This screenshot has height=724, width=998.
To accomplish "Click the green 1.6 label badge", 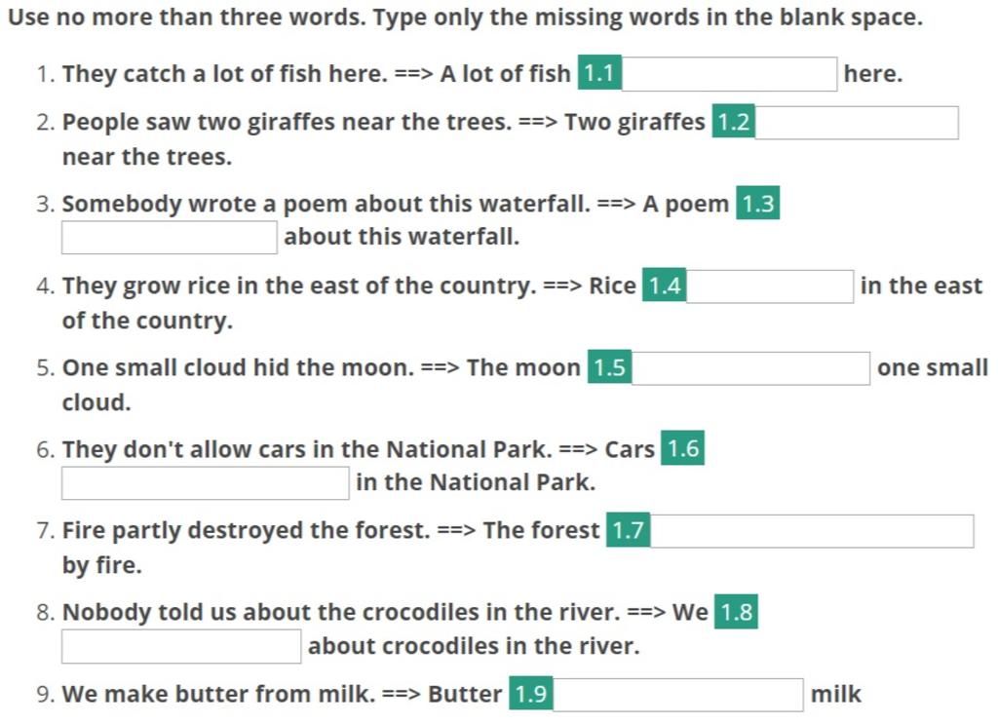I will pyautogui.click(x=683, y=448).
